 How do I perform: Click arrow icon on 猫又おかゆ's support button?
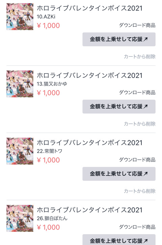tap(145, 106)
